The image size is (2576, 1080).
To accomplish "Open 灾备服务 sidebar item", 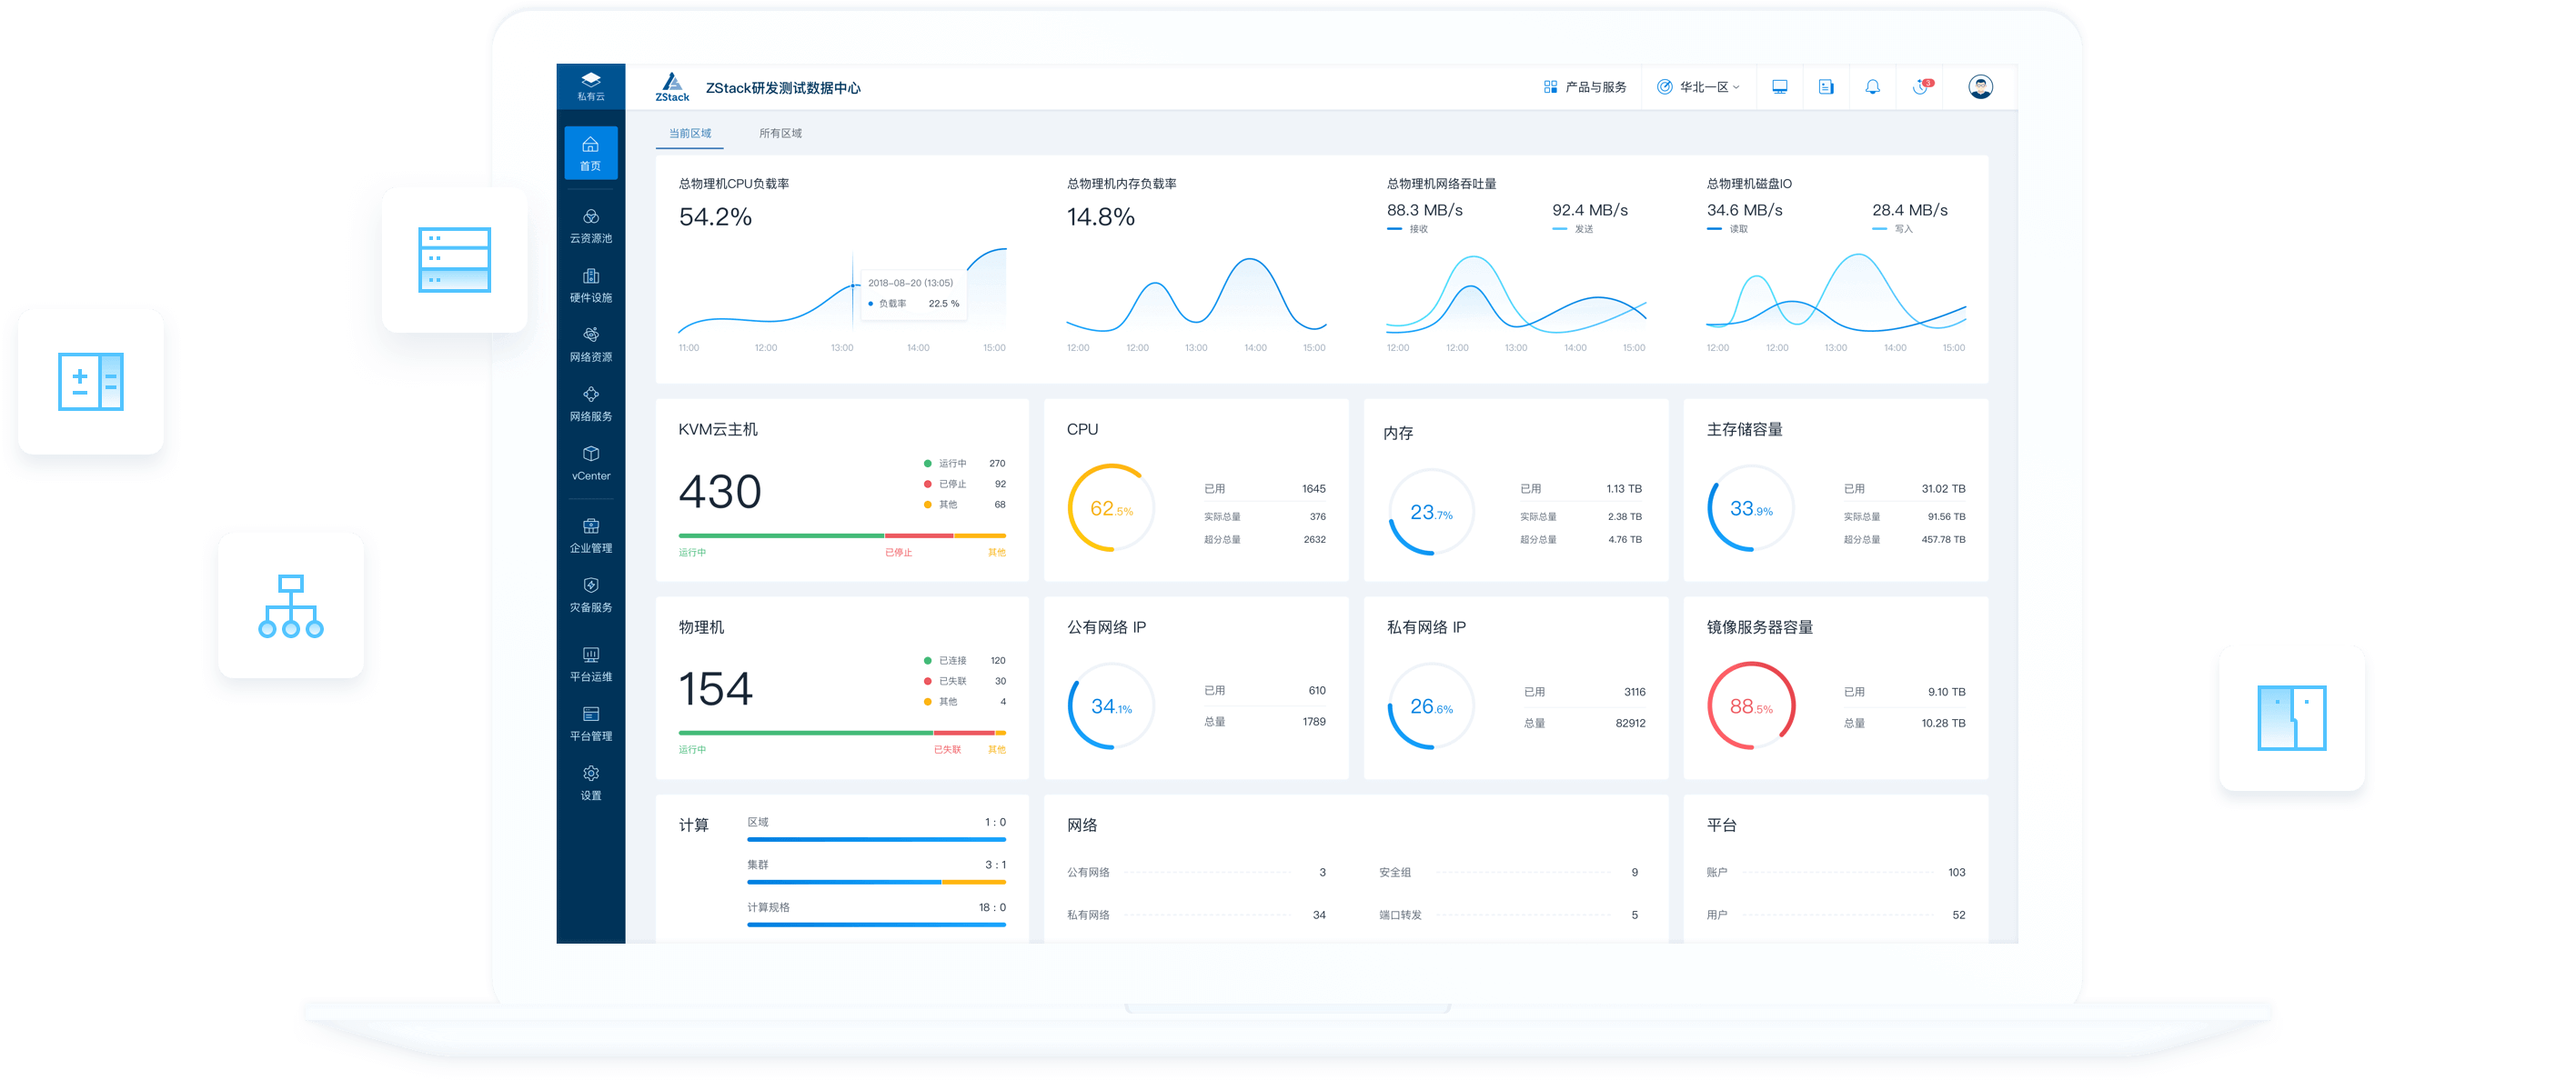I will point(590,595).
